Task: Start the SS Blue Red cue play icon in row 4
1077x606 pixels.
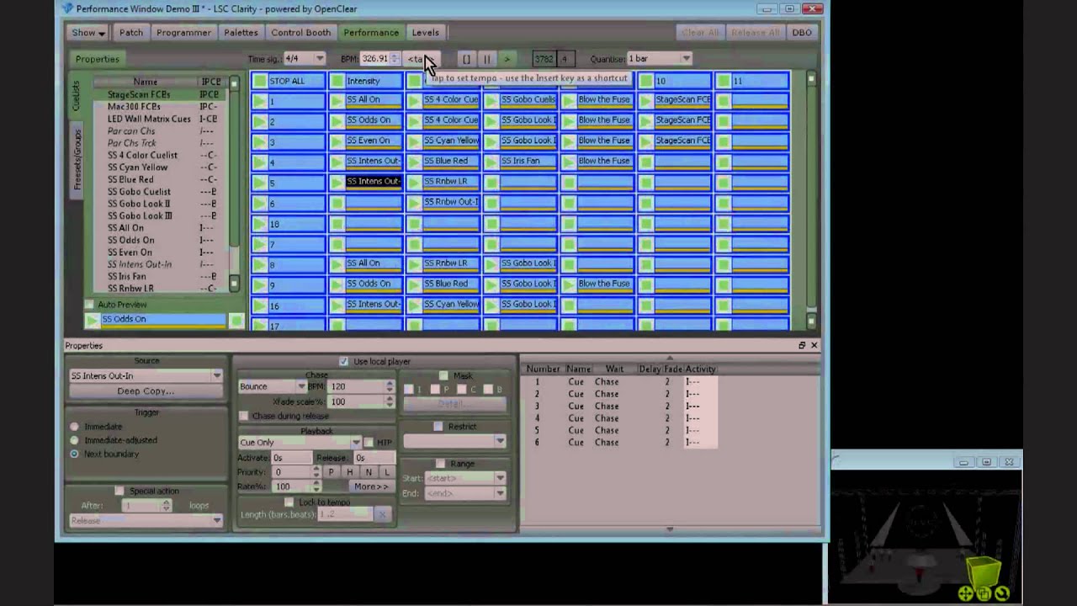Action: [415, 162]
